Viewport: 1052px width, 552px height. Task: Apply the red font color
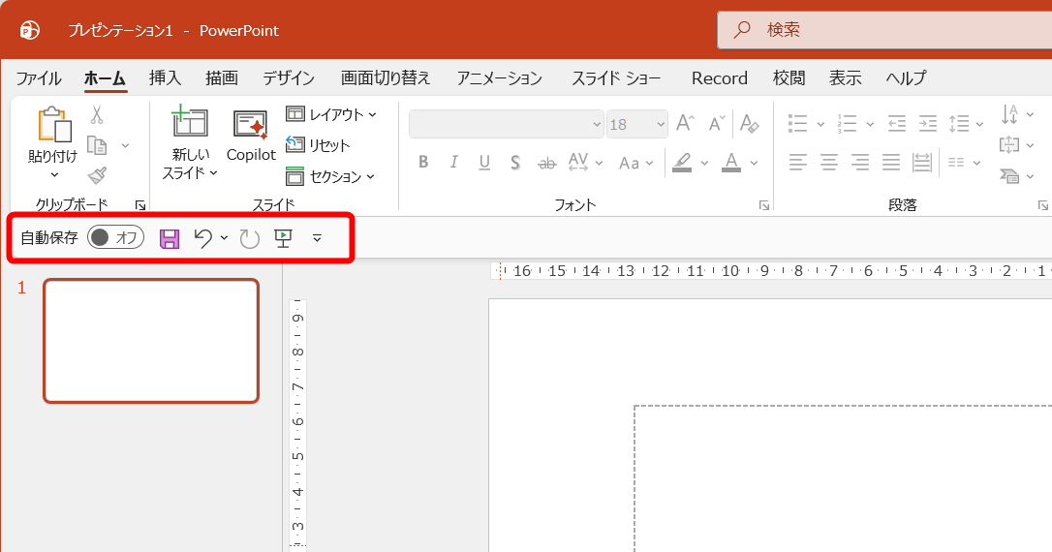[x=731, y=163]
